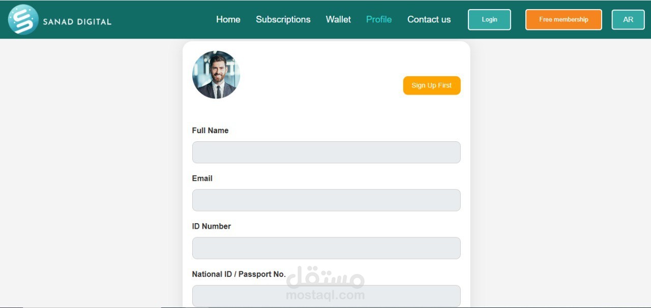Open the Wallet page
651x308 pixels.
338,19
